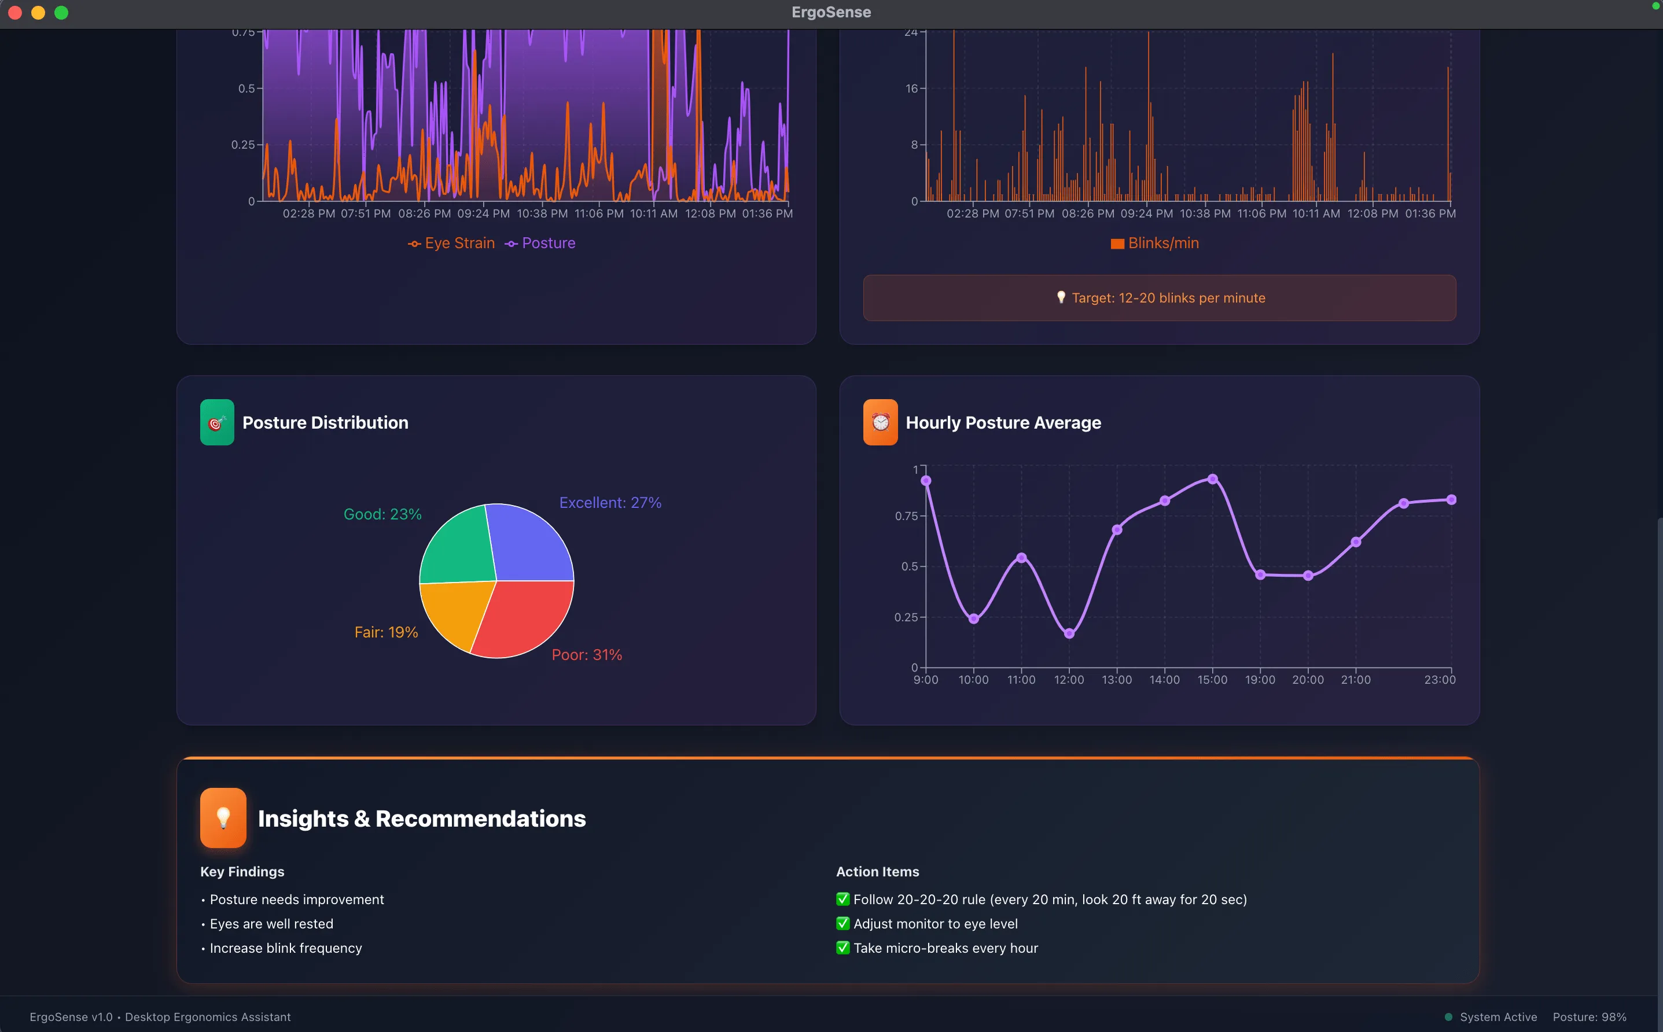1663x1032 pixels.
Task: Click the System Active status text
Action: pyautogui.click(x=1498, y=1017)
